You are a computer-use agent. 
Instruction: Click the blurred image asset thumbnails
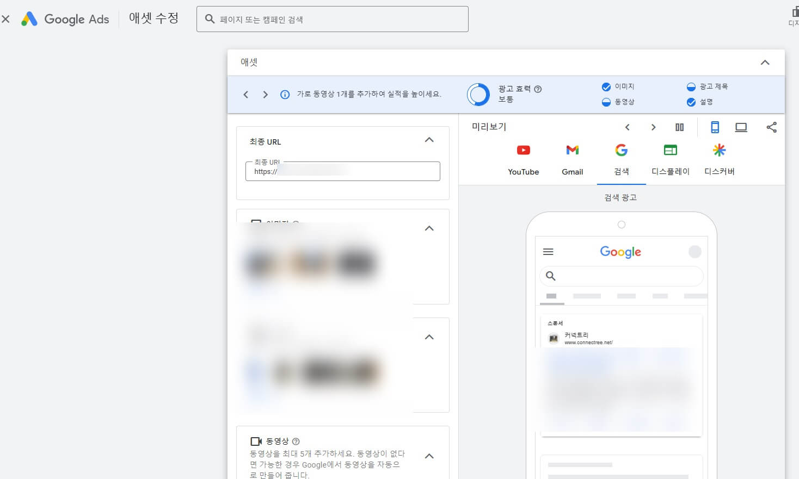[x=311, y=264]
